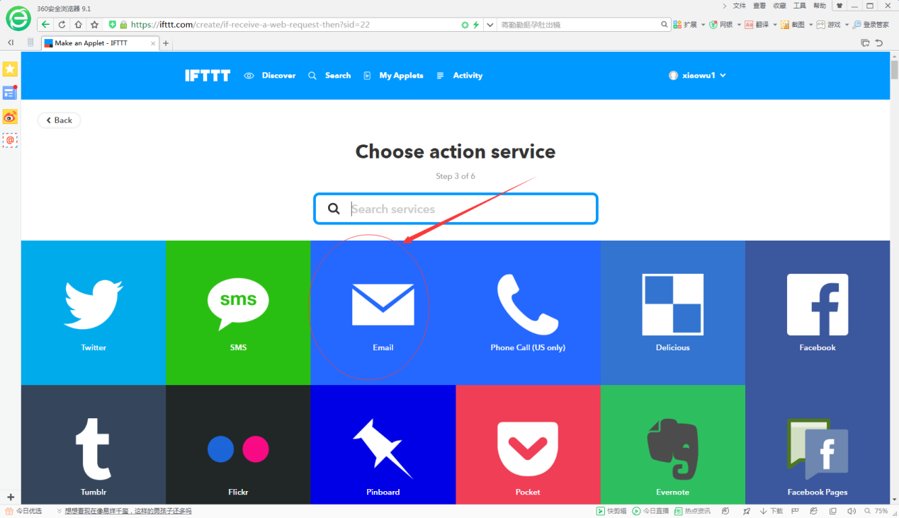Image resolution: width=899 pixels, height=518 pixels.
Task: Select the Evernote elephant tile
Action: pos(673,444)
